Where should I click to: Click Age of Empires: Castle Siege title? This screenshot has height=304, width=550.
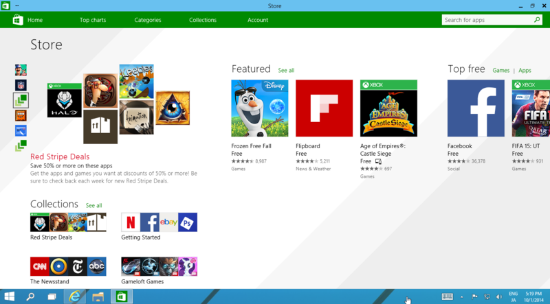383,150
